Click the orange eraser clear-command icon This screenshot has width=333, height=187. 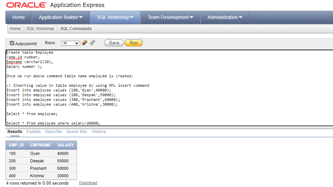(85, 43)
